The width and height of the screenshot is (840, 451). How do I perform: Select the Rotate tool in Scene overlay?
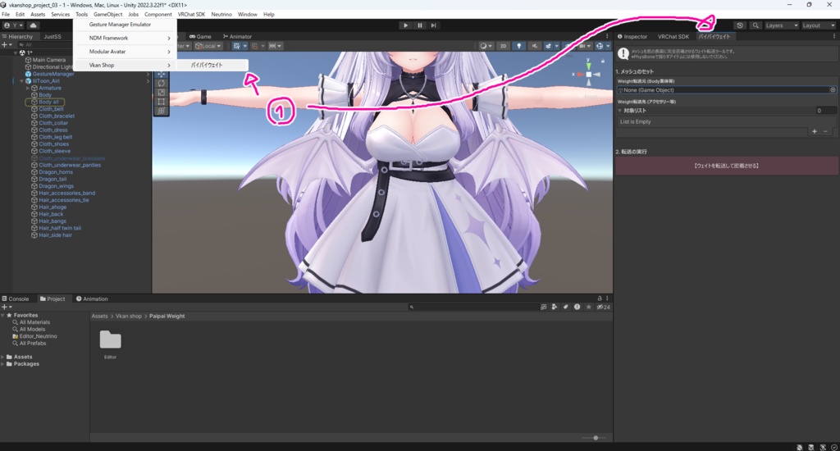(162, 83)
